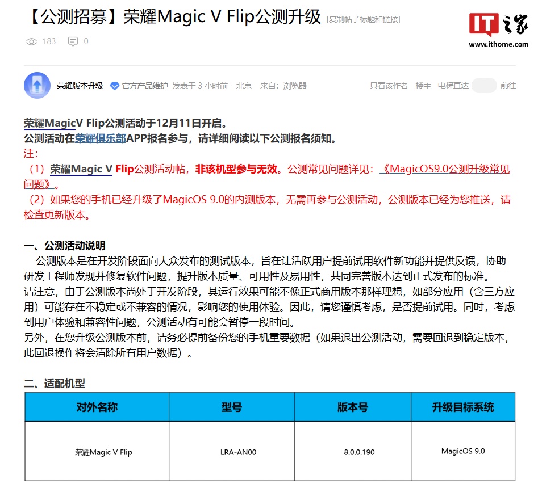Click the 升级目标系统 table header

pyautogui.click(x=462, y=407)
